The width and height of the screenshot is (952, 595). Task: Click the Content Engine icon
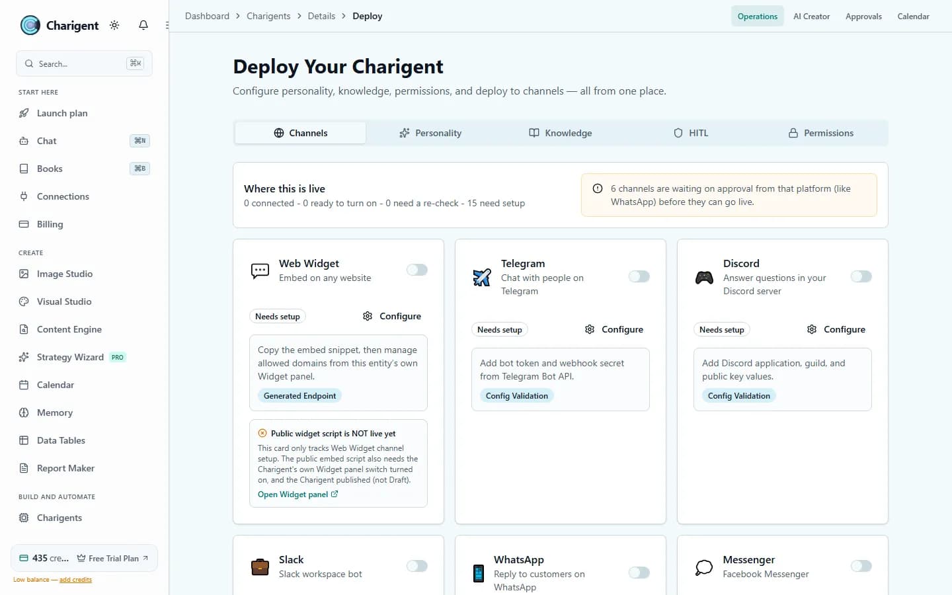pos(24,329)
